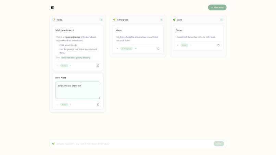Image resolution: width=276 pixels, height=155 pixels.
Task: Click the Done column count badge
Action: tap(222, 20)
